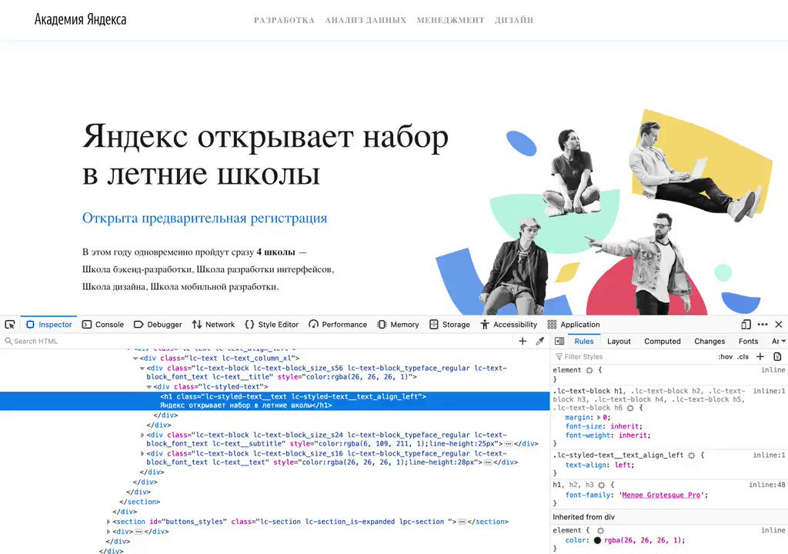
Task: Focus the Filter Styles field
Action: pos(633,356)
